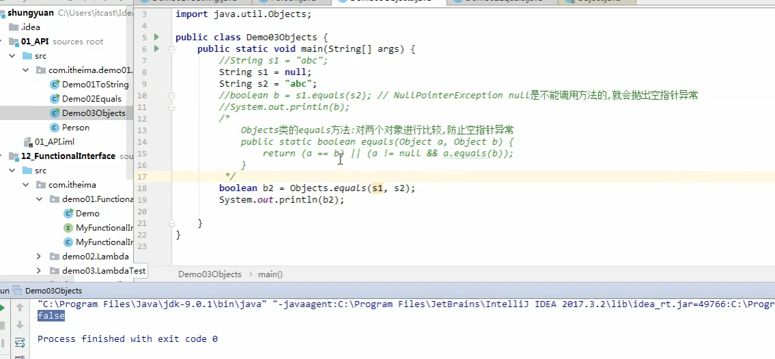Collapse the com.itheima package node

point(26,185)
